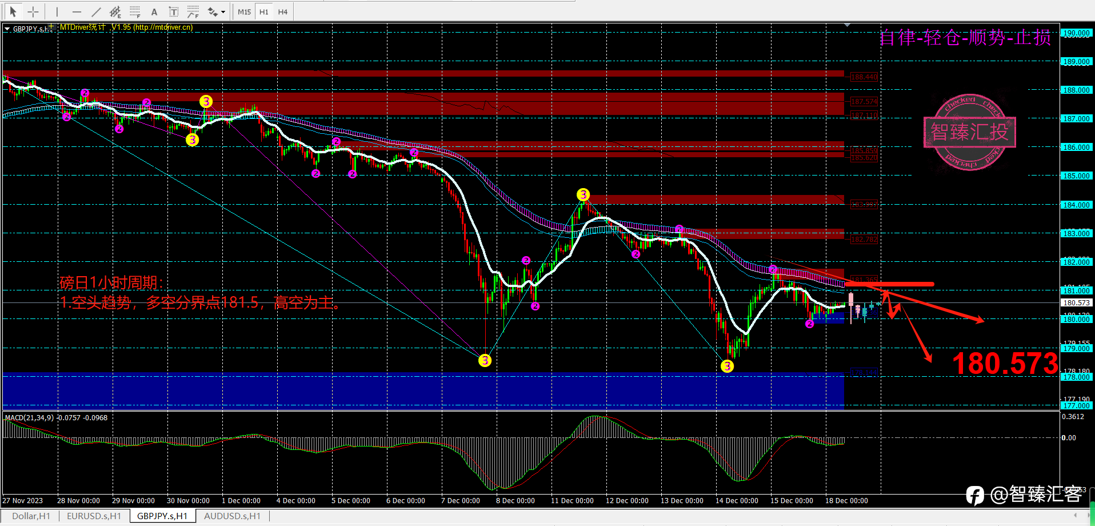Click the 30 Nov 00:00 time label
The width and height of the screenshot is (1095, 526).
coord(188,500)
